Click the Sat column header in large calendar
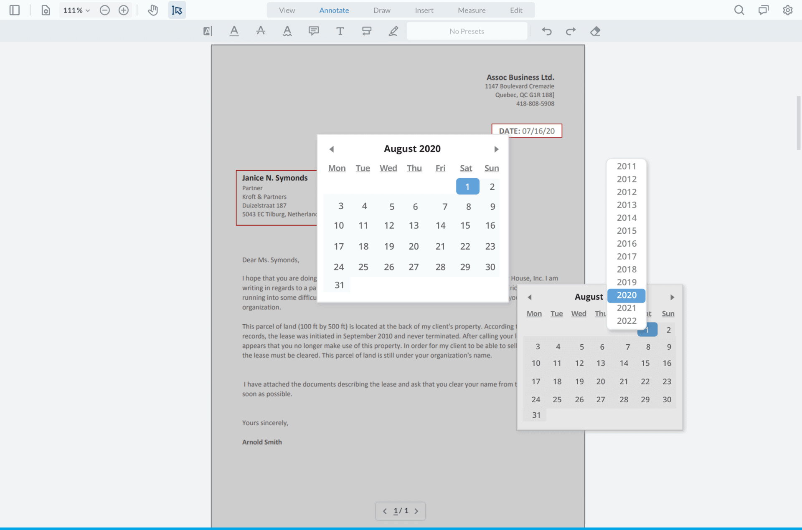 coord(466,168)
